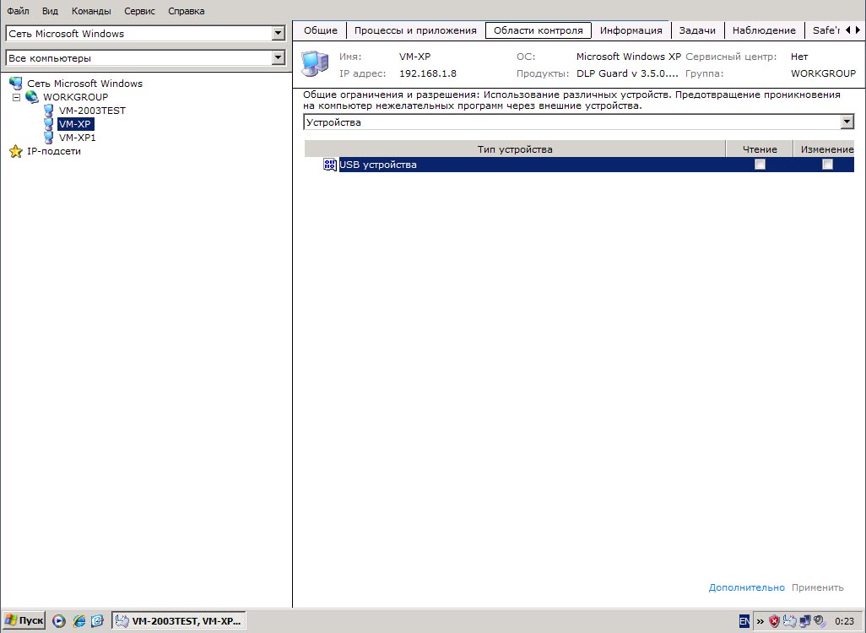Click the EN language indicator
866x633 pixels.
click(x=744, y=621)
